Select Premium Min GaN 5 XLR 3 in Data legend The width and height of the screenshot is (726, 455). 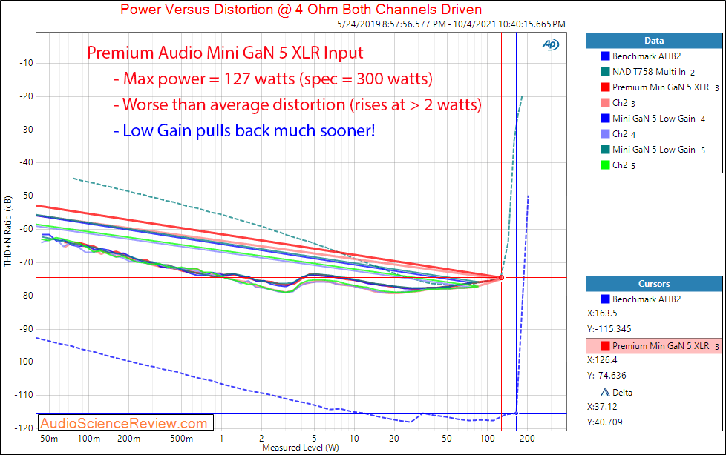[x=666, y=87]
